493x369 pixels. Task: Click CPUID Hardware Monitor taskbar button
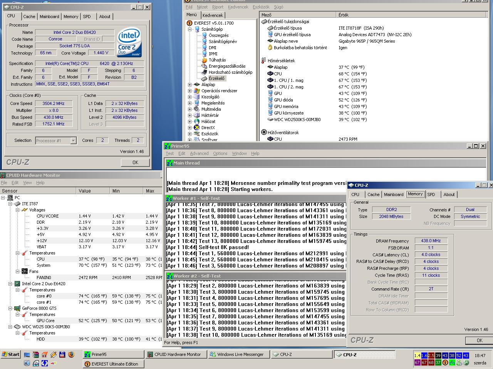[x=176, y=354]
